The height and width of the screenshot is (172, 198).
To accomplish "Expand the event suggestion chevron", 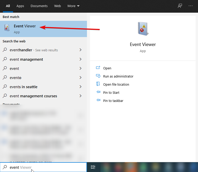I will [80, 68].
